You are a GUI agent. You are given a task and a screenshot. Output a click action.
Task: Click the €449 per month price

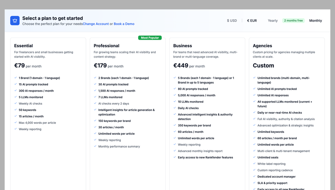pos(189,65)
